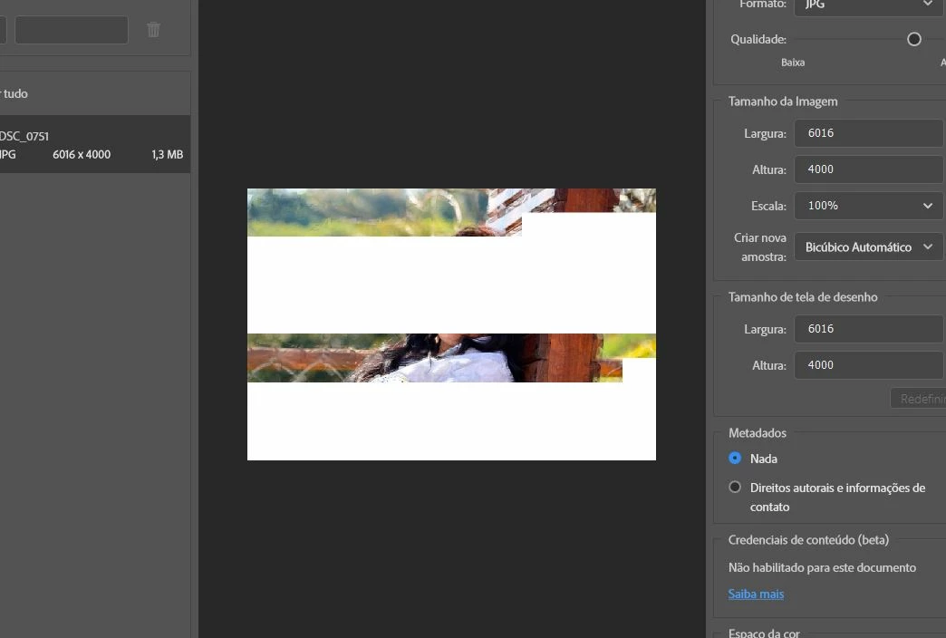The image size is (946, 638).
Task: Click the Qualidade slider handle
Action: pos(914,39)
